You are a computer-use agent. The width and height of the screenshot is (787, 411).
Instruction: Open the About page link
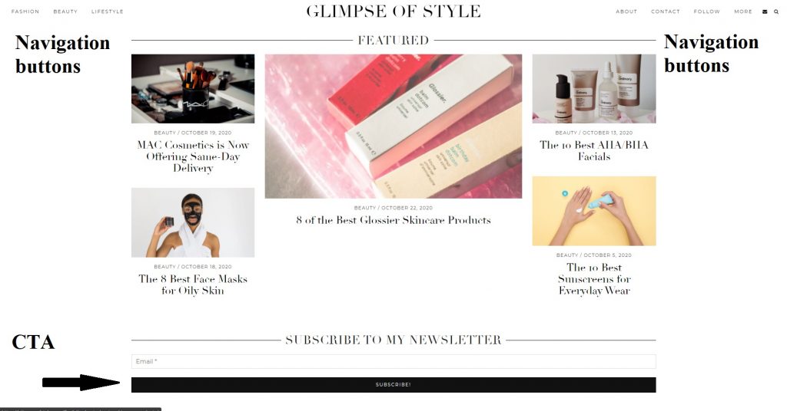(x=626, y=12)
